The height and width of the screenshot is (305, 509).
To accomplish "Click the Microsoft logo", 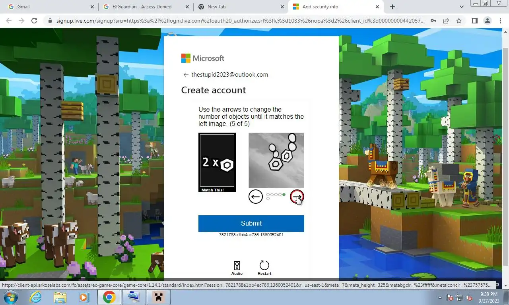I will click(203, 58).
